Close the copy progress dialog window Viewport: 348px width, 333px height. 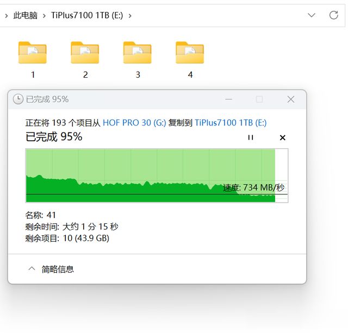(x=291, y=99)
